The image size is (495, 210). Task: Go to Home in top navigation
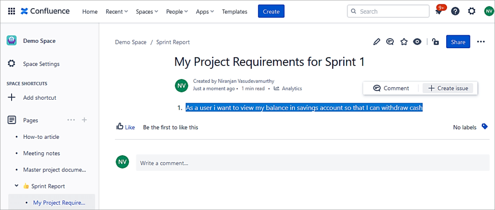90,12
